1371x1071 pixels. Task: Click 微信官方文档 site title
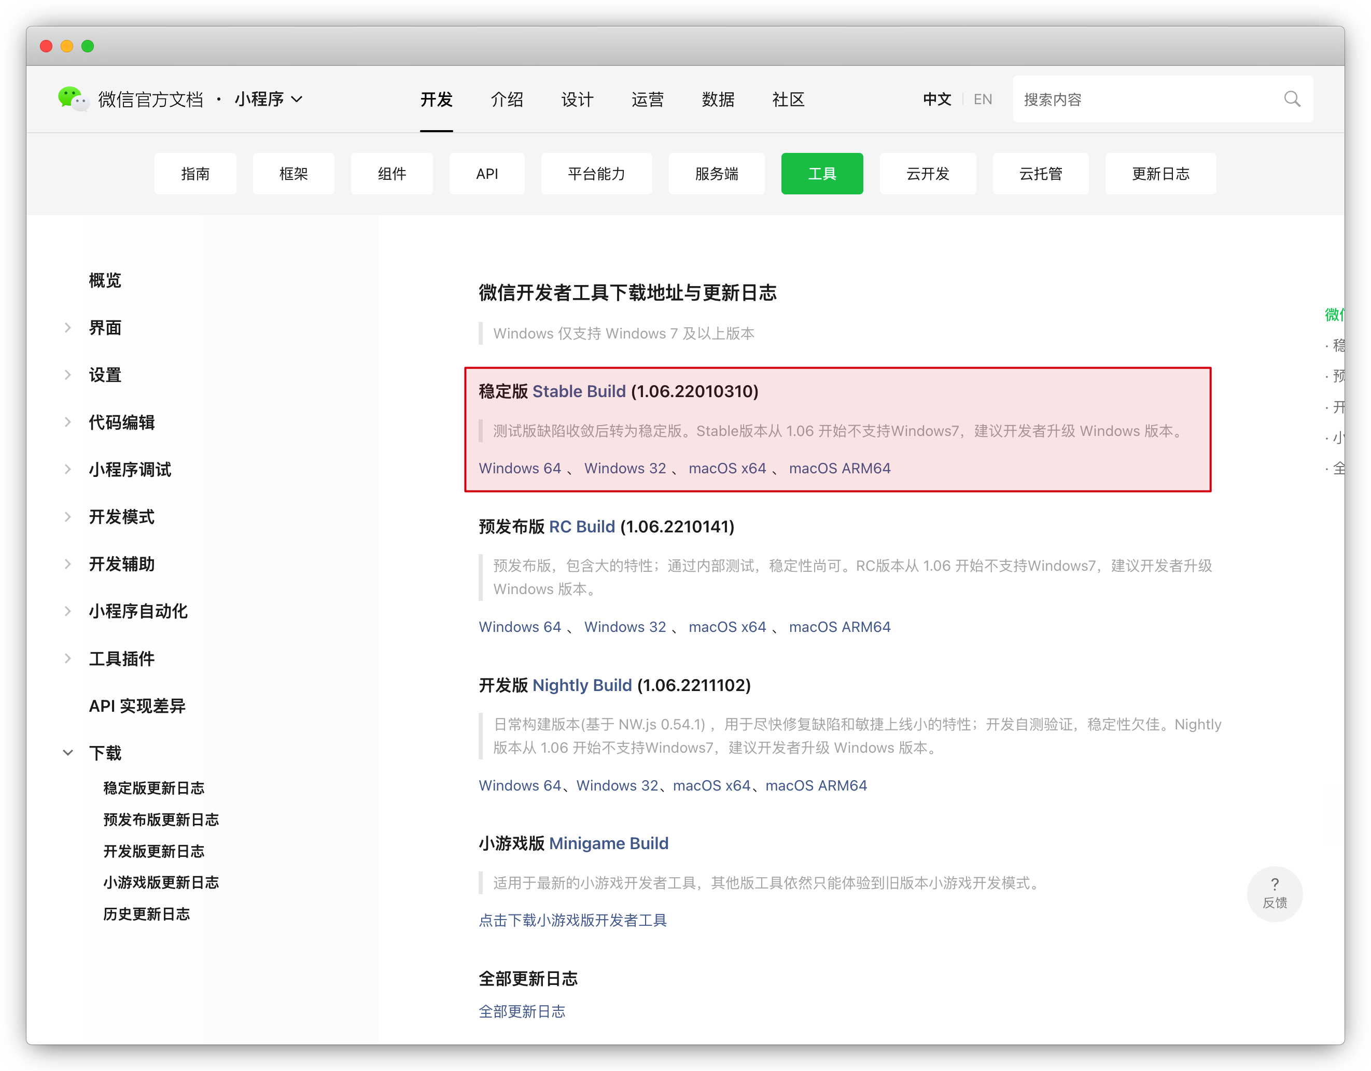pyautogui.click(x=151, y=99)
